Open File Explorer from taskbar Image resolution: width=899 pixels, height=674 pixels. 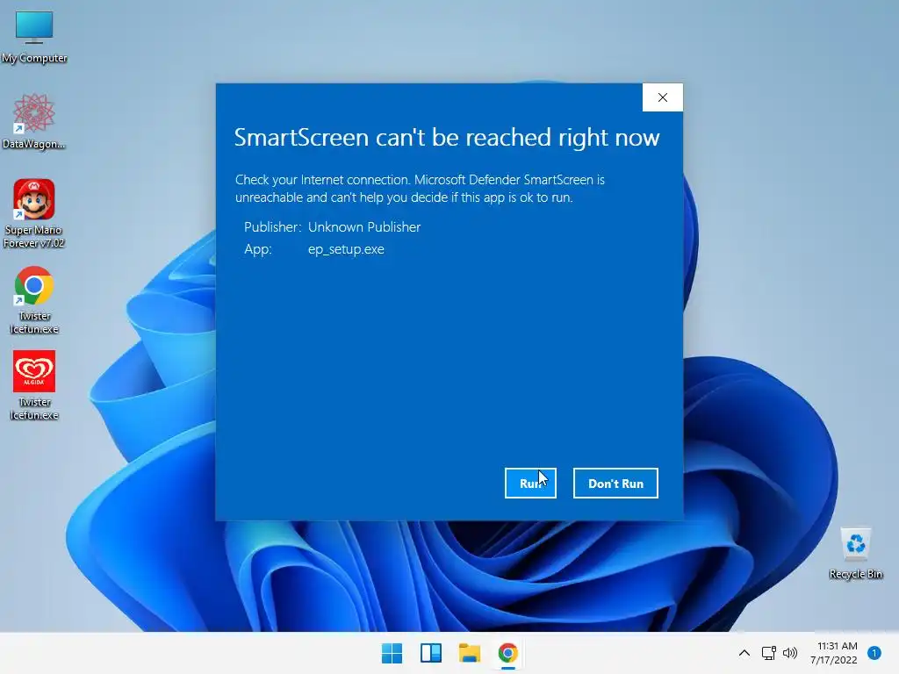(x=470, y=653)
